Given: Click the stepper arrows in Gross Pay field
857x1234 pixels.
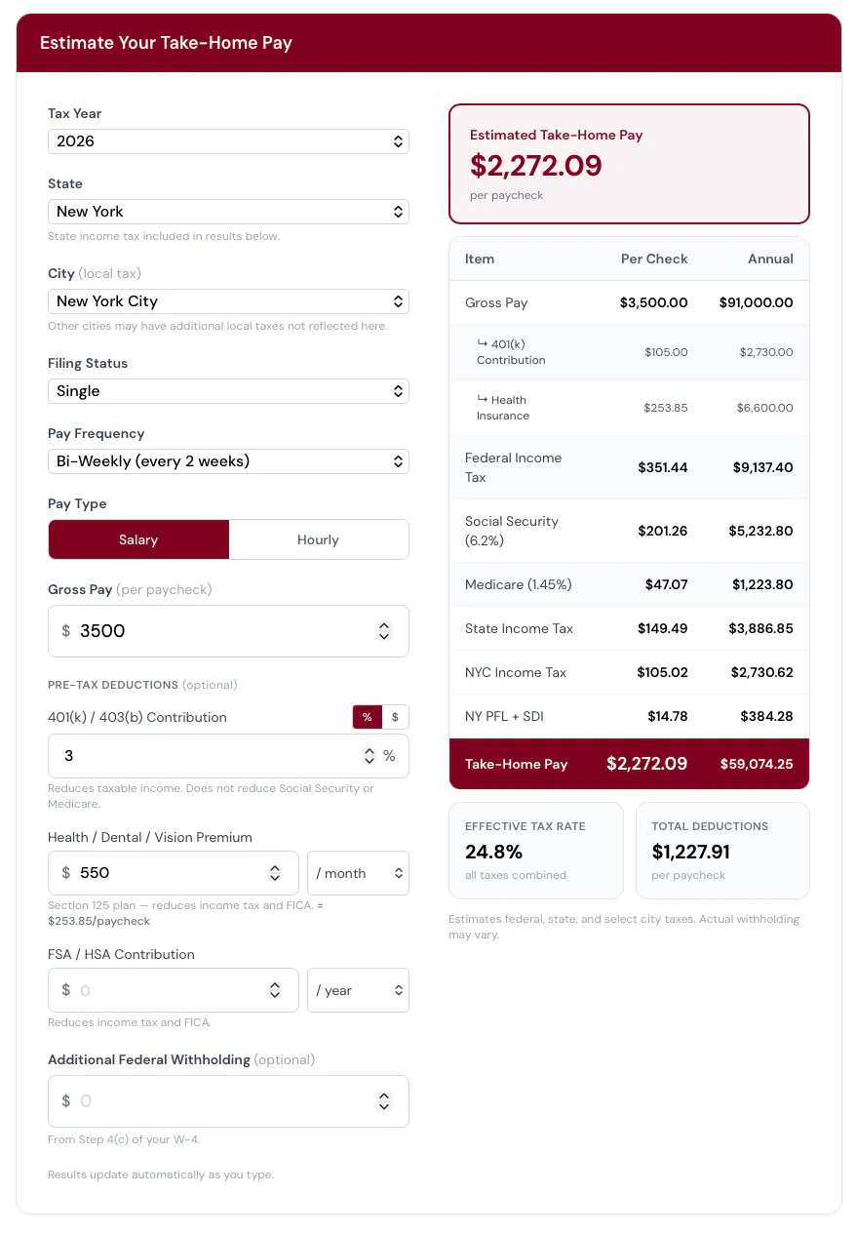Looking at the screenshot, I should tap(384, 631).
